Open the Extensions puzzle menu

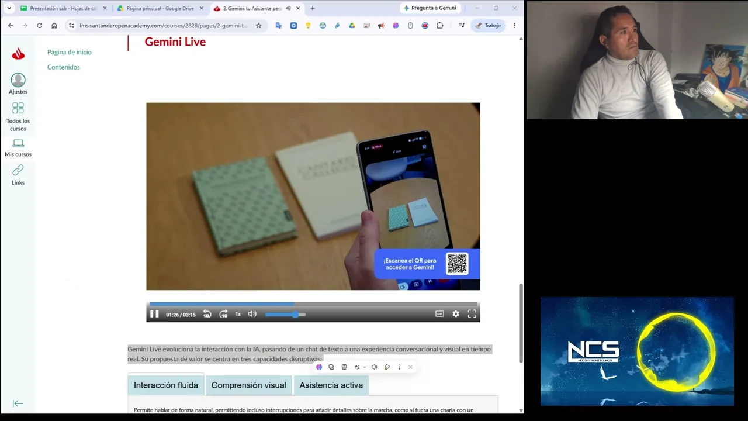440,26
